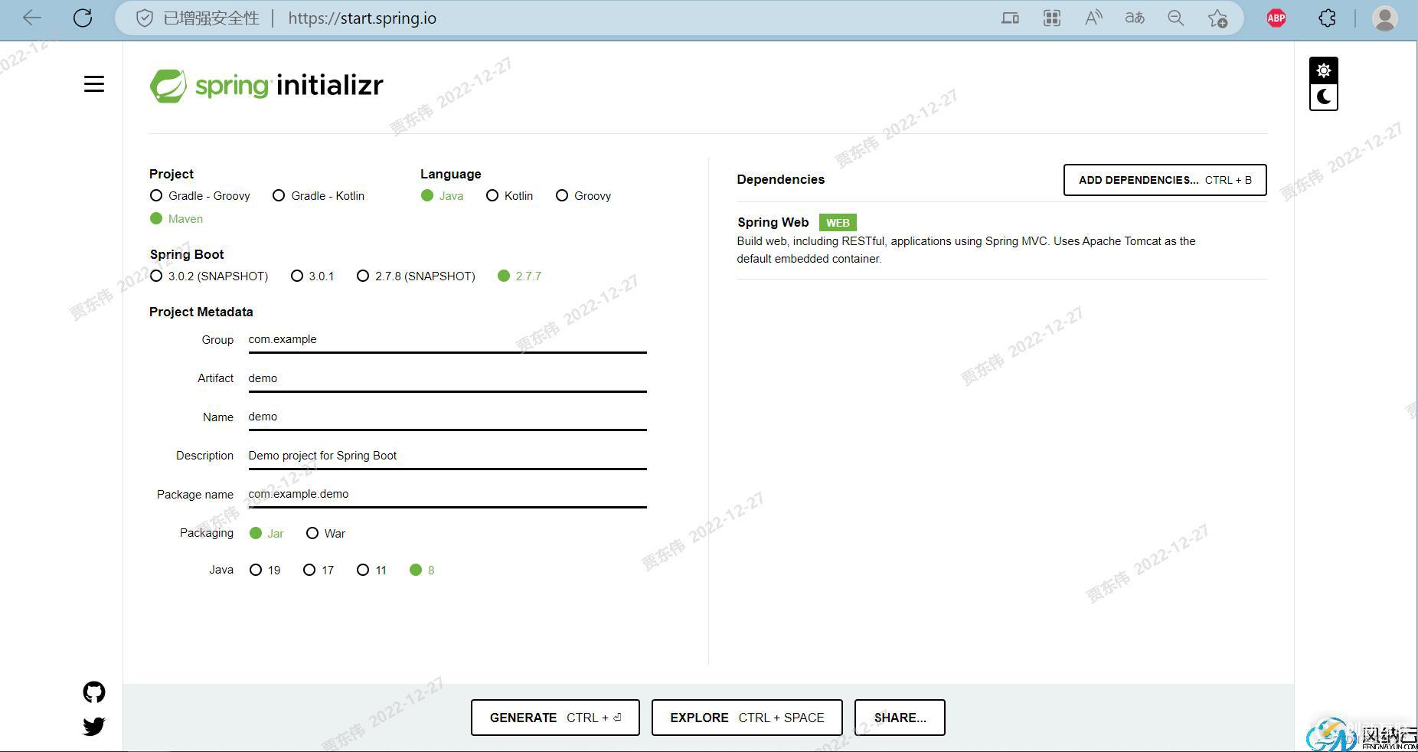Click the Explore button
1418x752 pixels.
click(747, 718)
